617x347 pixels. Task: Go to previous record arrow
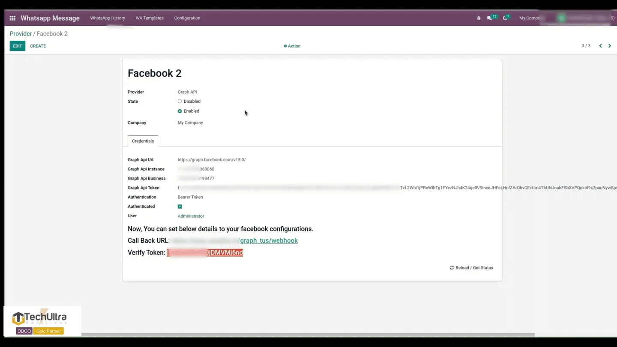600,46
